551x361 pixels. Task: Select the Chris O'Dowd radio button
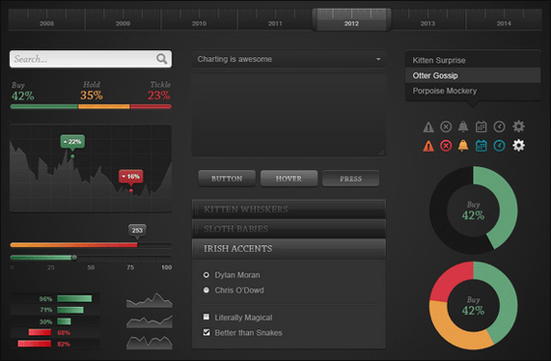(207, 290)
